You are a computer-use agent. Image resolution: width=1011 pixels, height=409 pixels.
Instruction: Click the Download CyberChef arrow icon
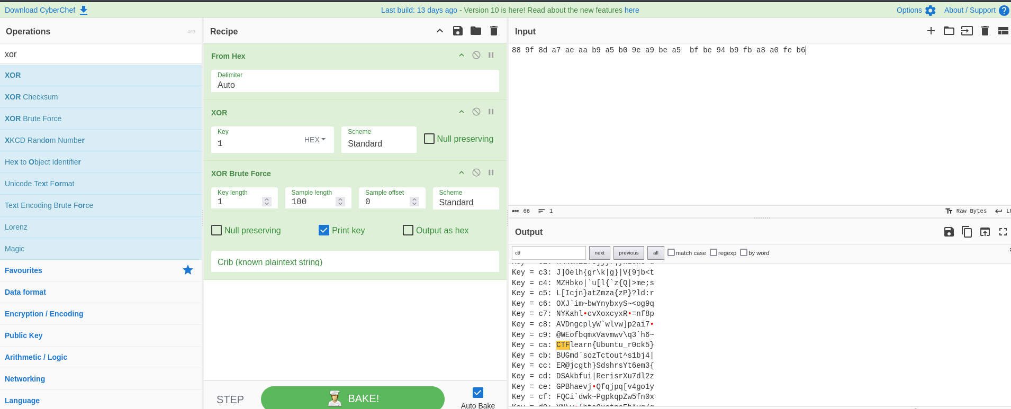[84, 10]
